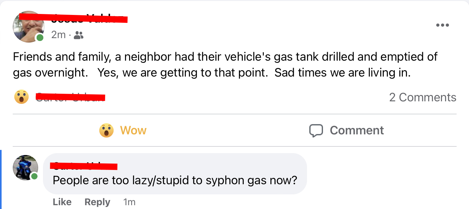Expand the 2 Comments count
Image resolution: width=469 pixels, height=209 pixels.
(x=423, y=98)
